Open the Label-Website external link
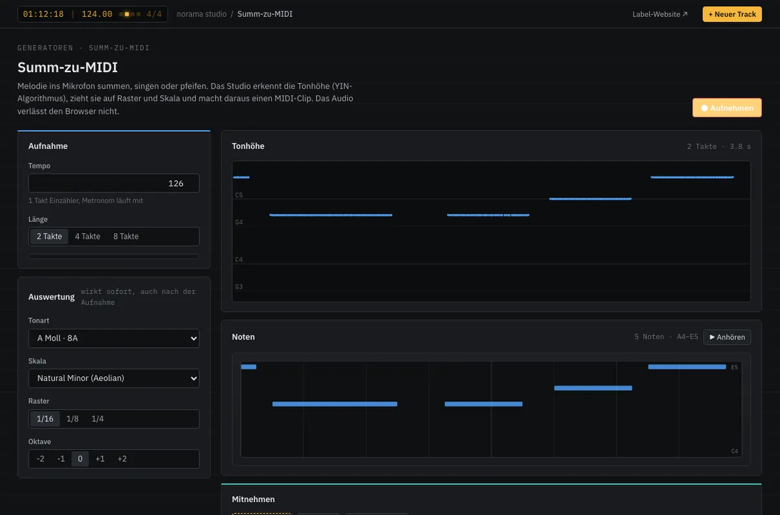780x515 pixels. coord(660,14)
